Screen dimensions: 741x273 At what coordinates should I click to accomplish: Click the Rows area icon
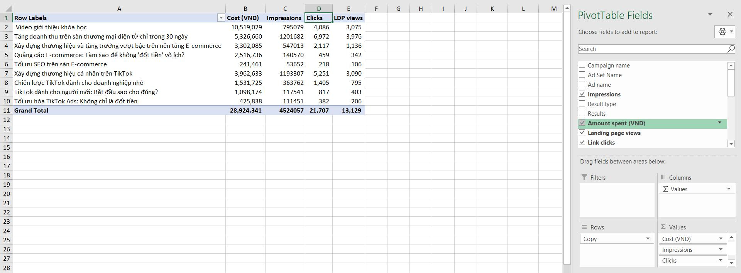(584, 227)
